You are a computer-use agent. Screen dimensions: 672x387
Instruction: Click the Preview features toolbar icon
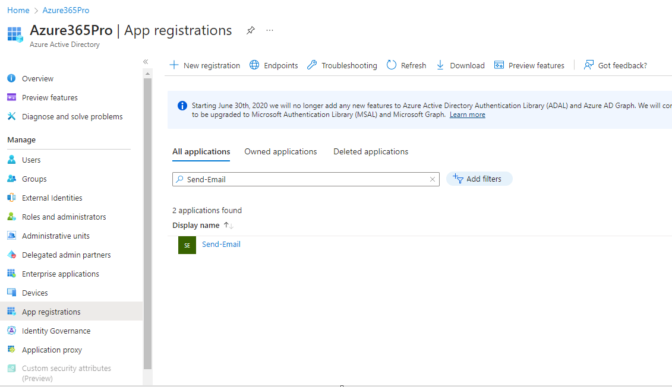499,65
